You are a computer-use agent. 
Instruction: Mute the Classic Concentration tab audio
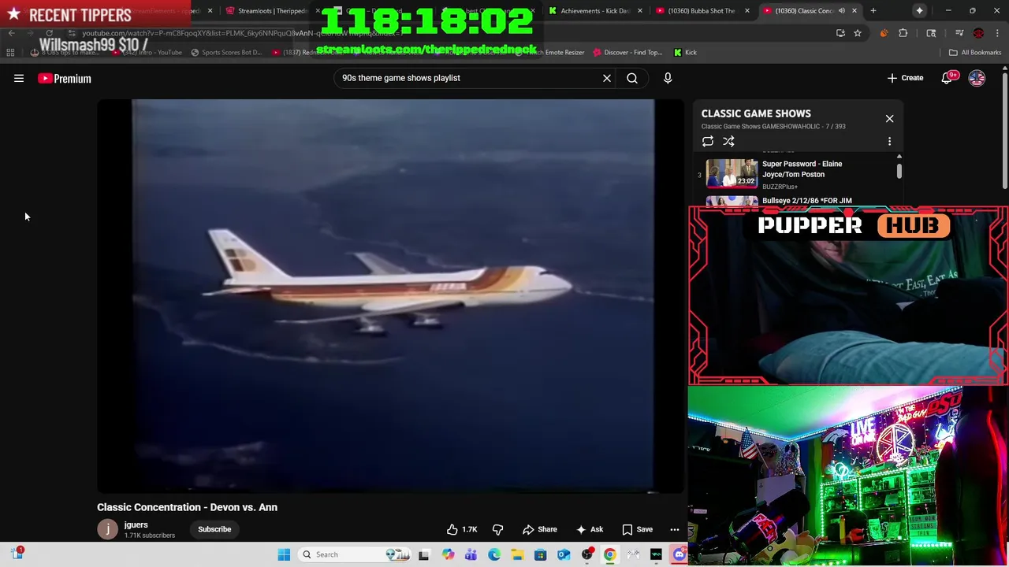tap(842, 11)
